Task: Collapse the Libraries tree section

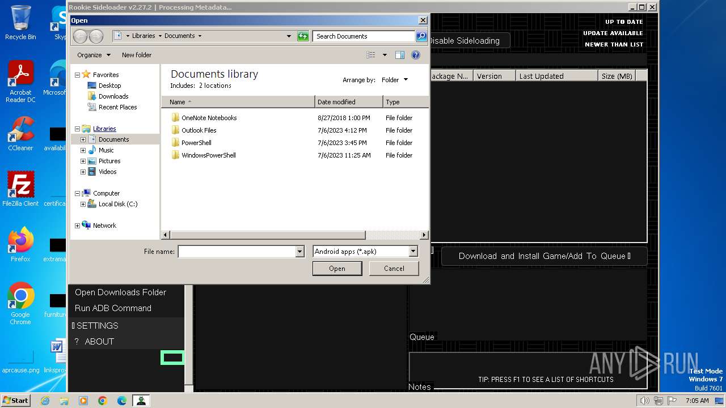Action: 78,129
